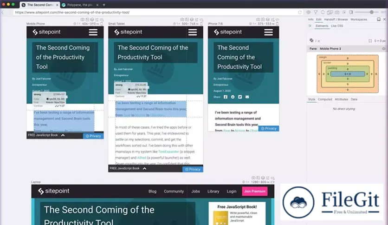Screen dimensions: 388x225
Task: Switch to the Live CSS subtab
Action: pos(337,26)
